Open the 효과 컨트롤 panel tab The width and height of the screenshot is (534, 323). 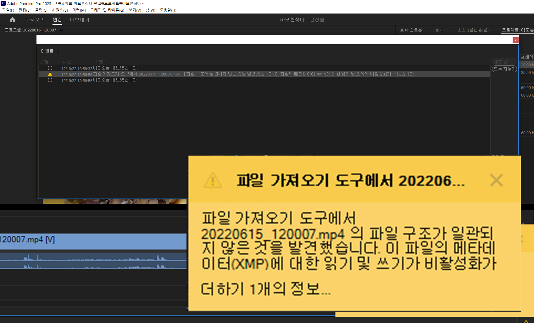point(411,30)
